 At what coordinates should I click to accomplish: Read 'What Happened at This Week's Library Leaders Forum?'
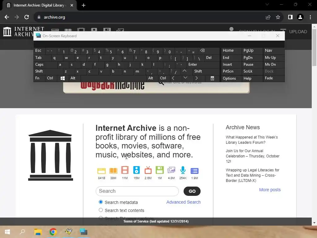[252, 140]
